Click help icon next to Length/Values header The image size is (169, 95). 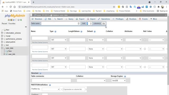point(81,31)
